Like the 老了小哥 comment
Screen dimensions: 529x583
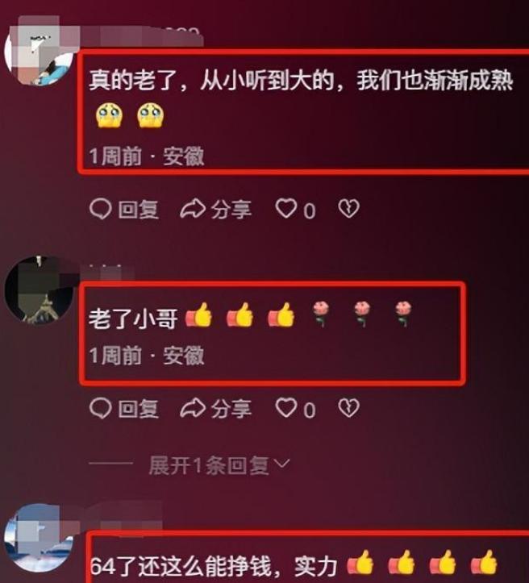point(295,409)
